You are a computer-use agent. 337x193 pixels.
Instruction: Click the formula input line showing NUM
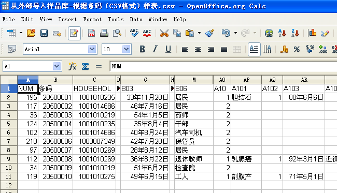(223, 66)
